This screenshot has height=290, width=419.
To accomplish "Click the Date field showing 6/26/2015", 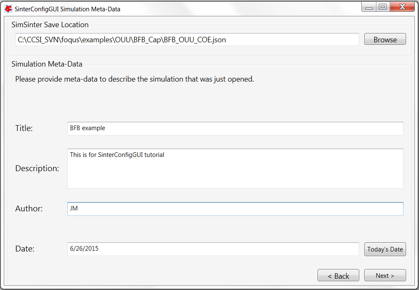I will tap(213, 249).
